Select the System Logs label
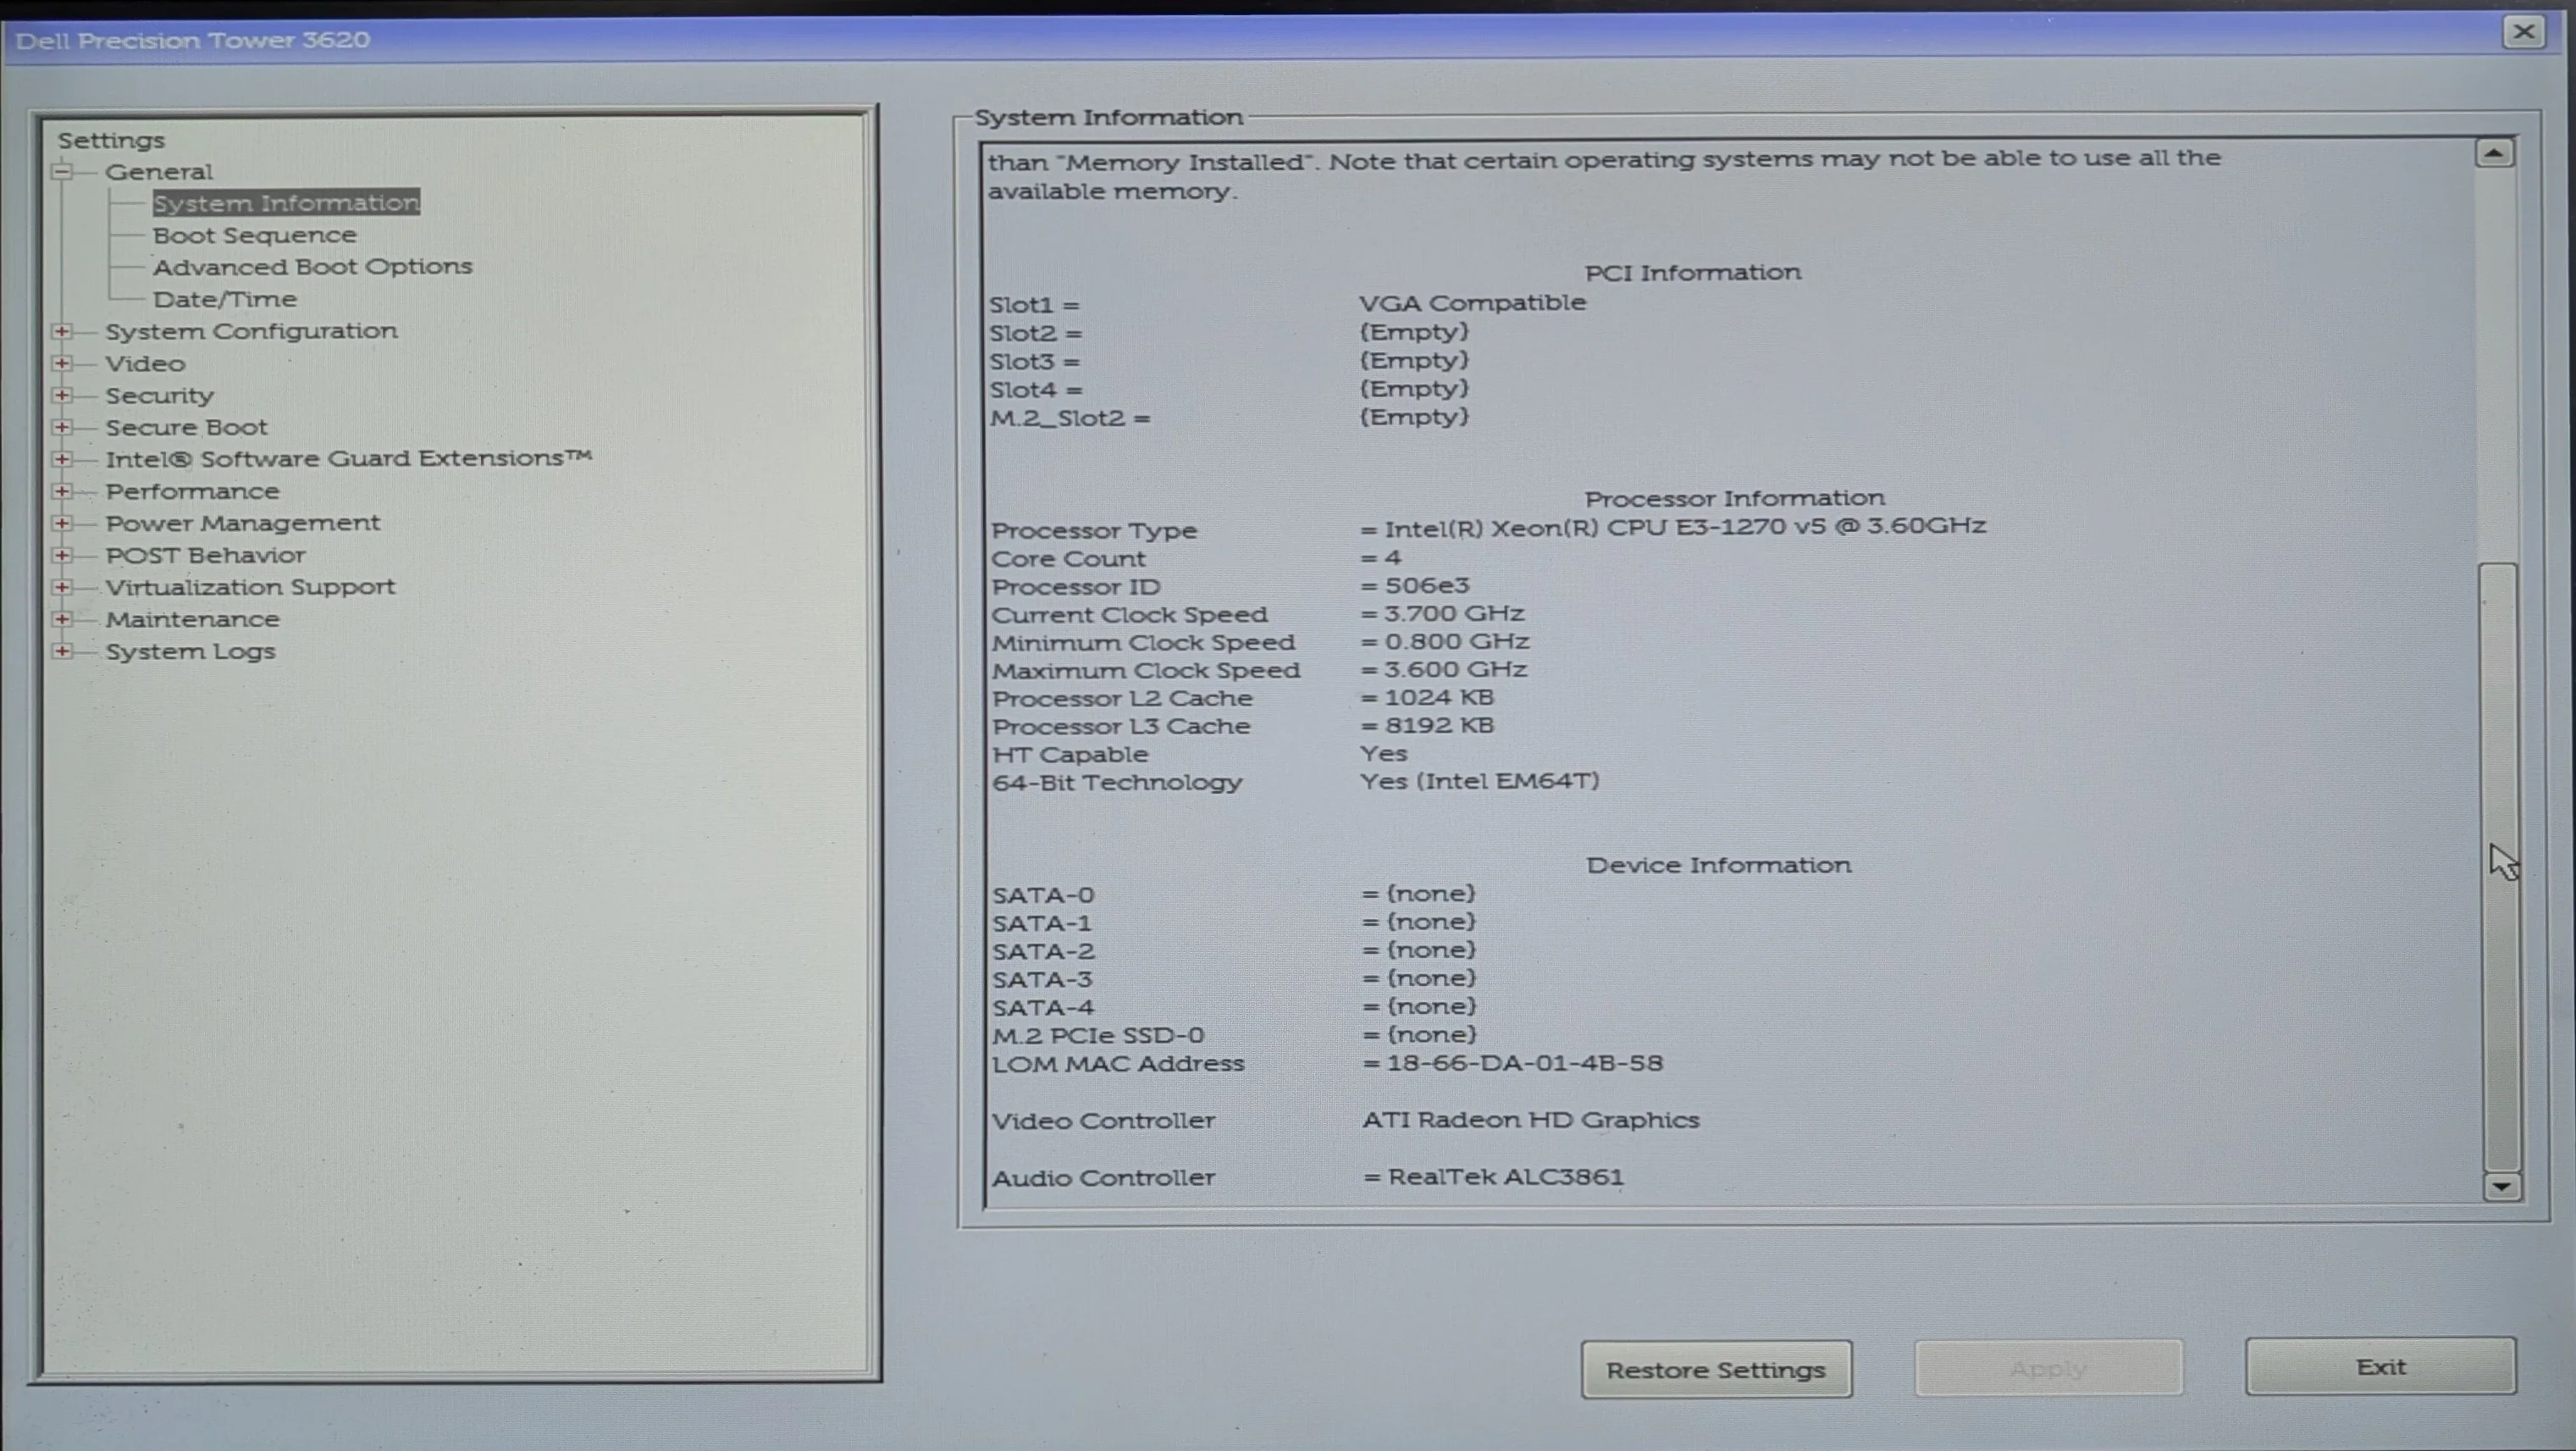The width and height of the screenshot is (2576, 1451). tap(190, 651)
